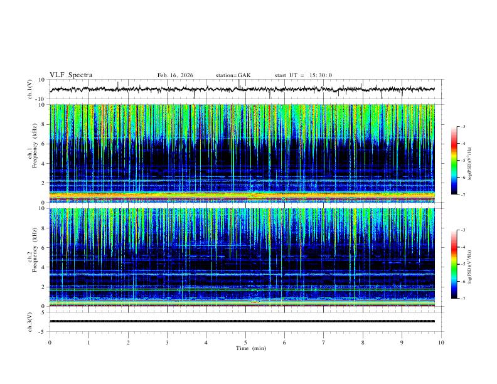Click the 'ch.1(V)' waveform axis label
Screen dimensions: 497x384
click(30, 89)
